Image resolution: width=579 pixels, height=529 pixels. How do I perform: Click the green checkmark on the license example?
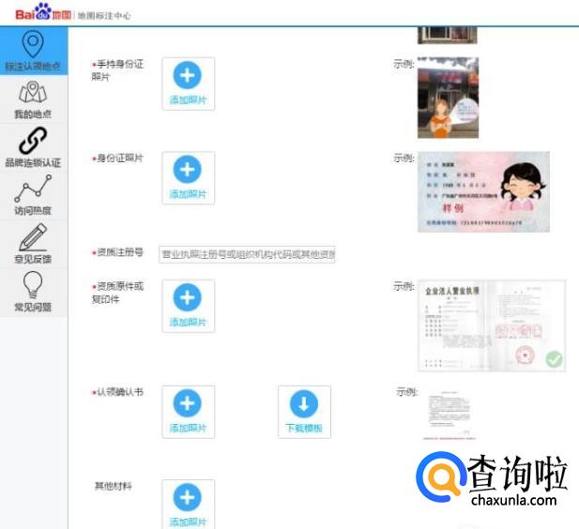[554, 359]
